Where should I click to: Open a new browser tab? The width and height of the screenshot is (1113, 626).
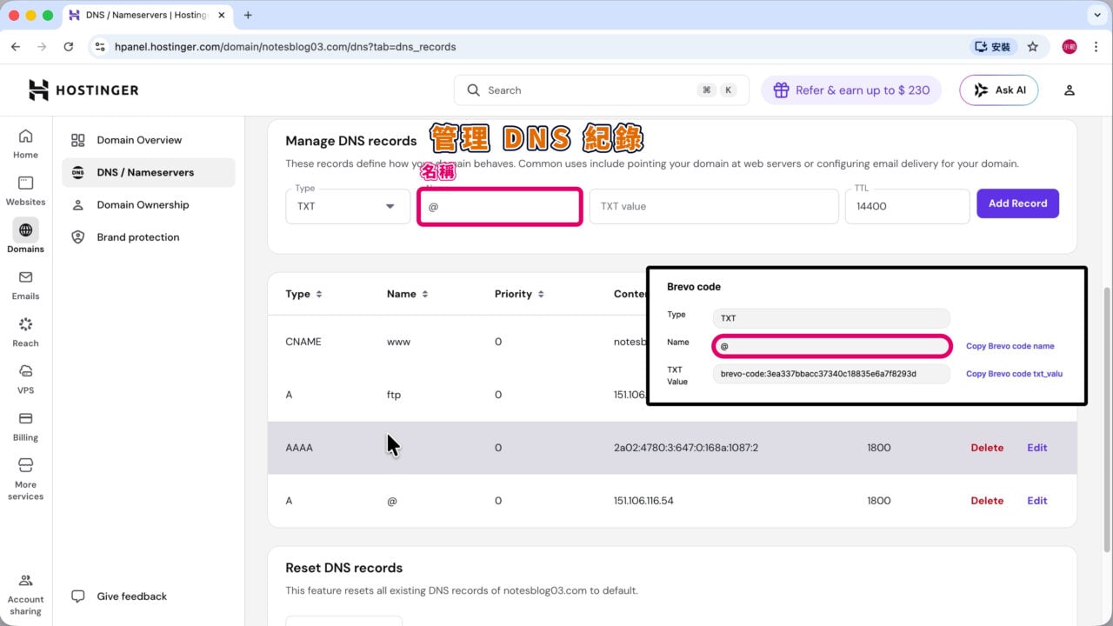coord(248,15)
